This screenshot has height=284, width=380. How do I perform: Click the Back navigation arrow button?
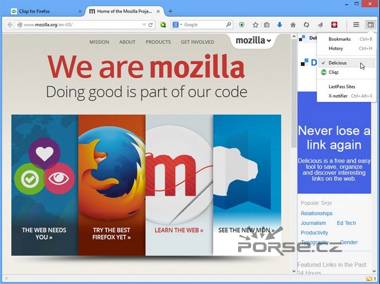9,25
